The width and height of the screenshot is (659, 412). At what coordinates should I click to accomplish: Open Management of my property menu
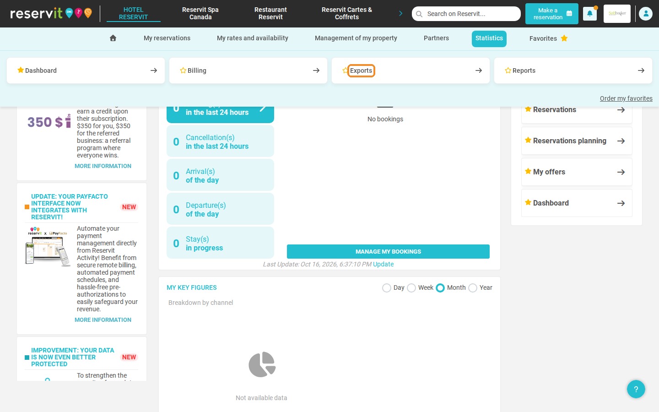356,38
